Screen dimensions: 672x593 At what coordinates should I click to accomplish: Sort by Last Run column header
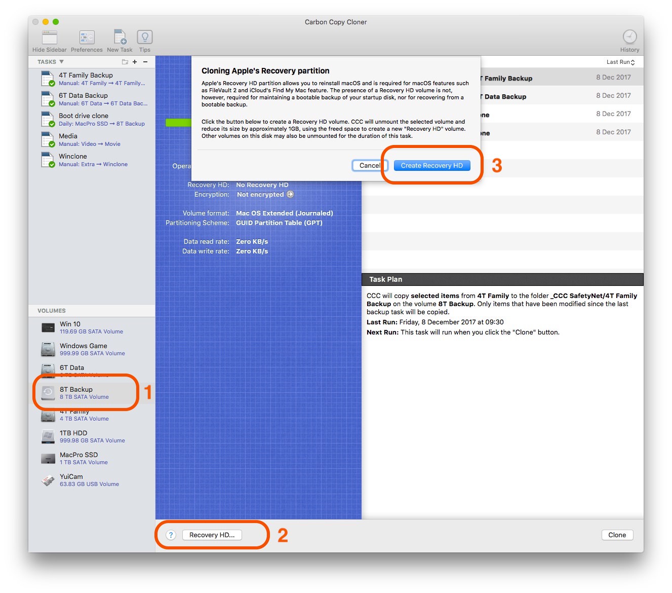coord(620,62)
